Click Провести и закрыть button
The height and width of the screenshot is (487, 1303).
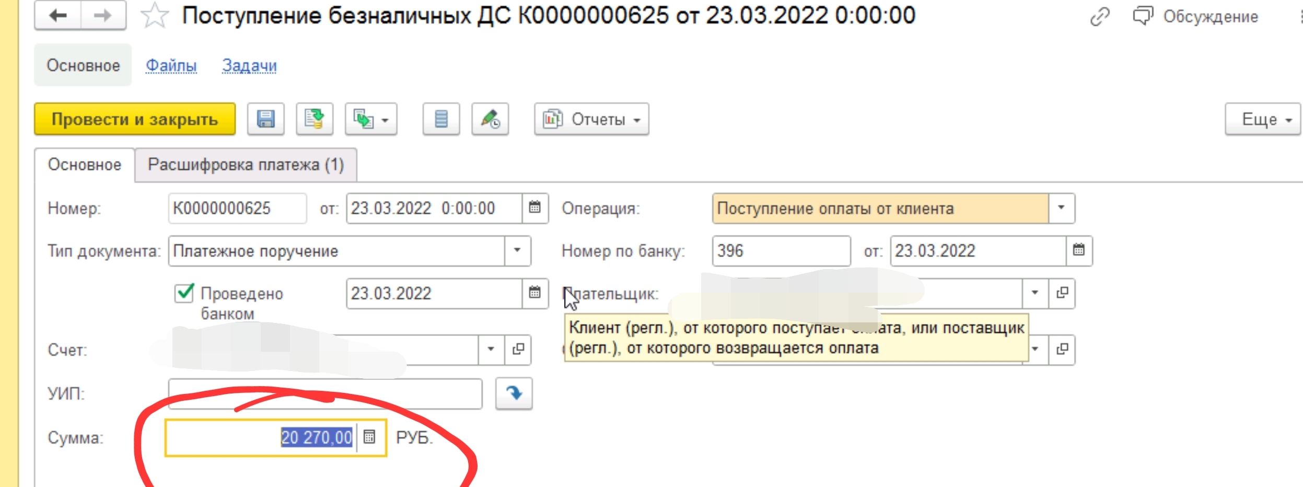point(135,120)
